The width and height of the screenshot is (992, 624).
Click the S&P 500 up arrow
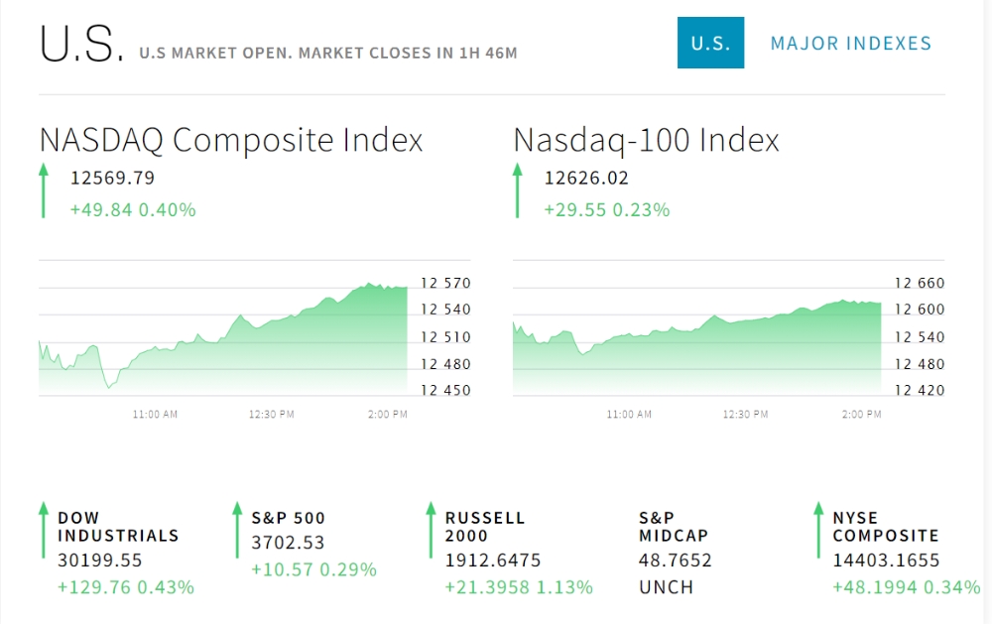coord(237,529)
